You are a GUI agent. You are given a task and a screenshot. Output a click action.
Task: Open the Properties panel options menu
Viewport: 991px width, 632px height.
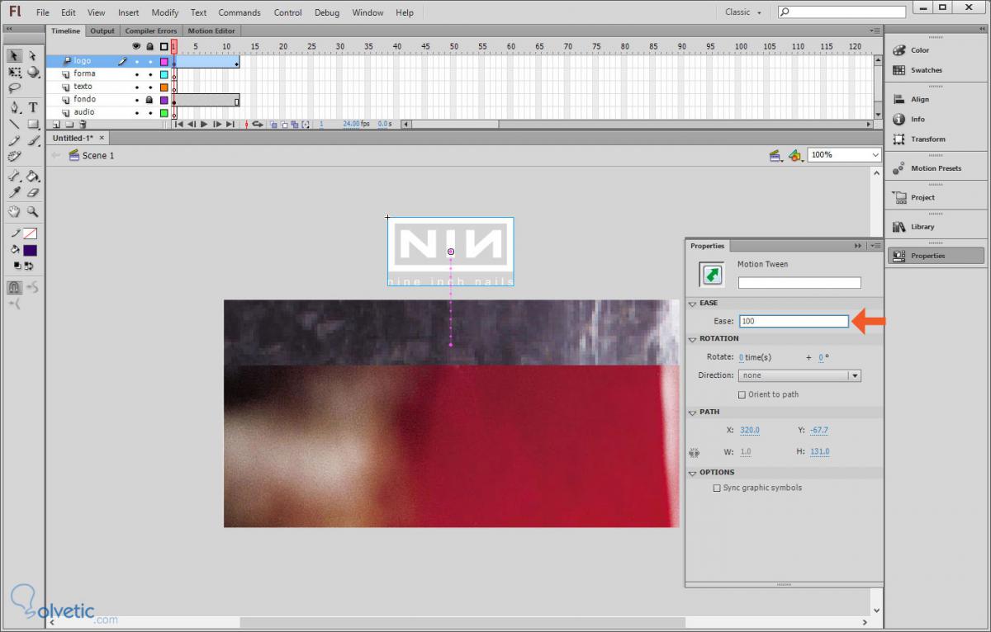(x=875, y=246)
